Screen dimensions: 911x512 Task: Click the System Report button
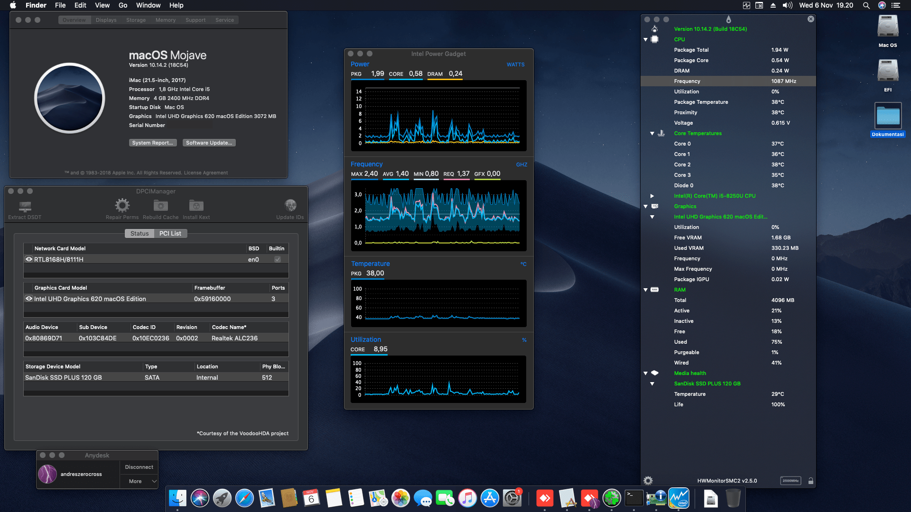click(x=153, y=142)
